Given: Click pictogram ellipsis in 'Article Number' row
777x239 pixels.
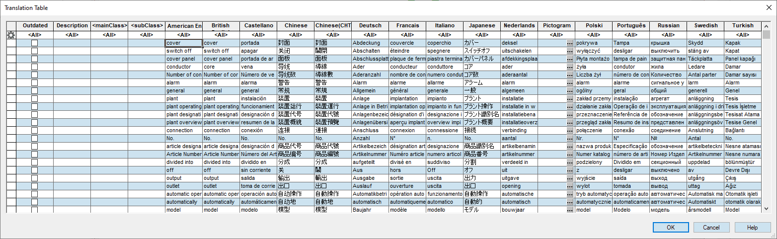Looking at the screenshot, I should point(570,154).
